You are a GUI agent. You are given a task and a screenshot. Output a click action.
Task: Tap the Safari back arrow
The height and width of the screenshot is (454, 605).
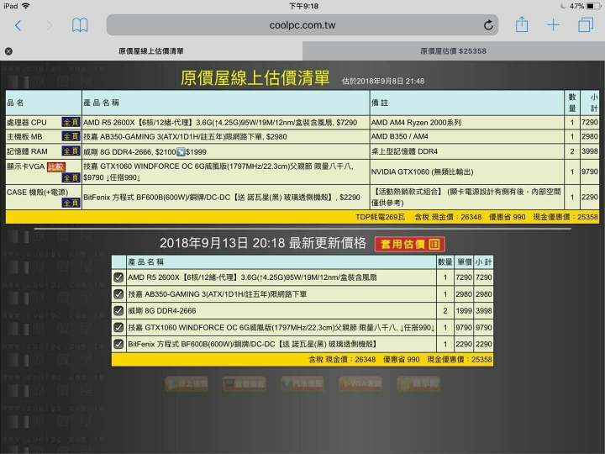18,25
